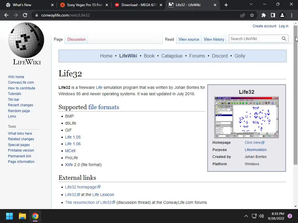Open Chrome's three-dot menu
298x223 pixels.
[292, 15]
